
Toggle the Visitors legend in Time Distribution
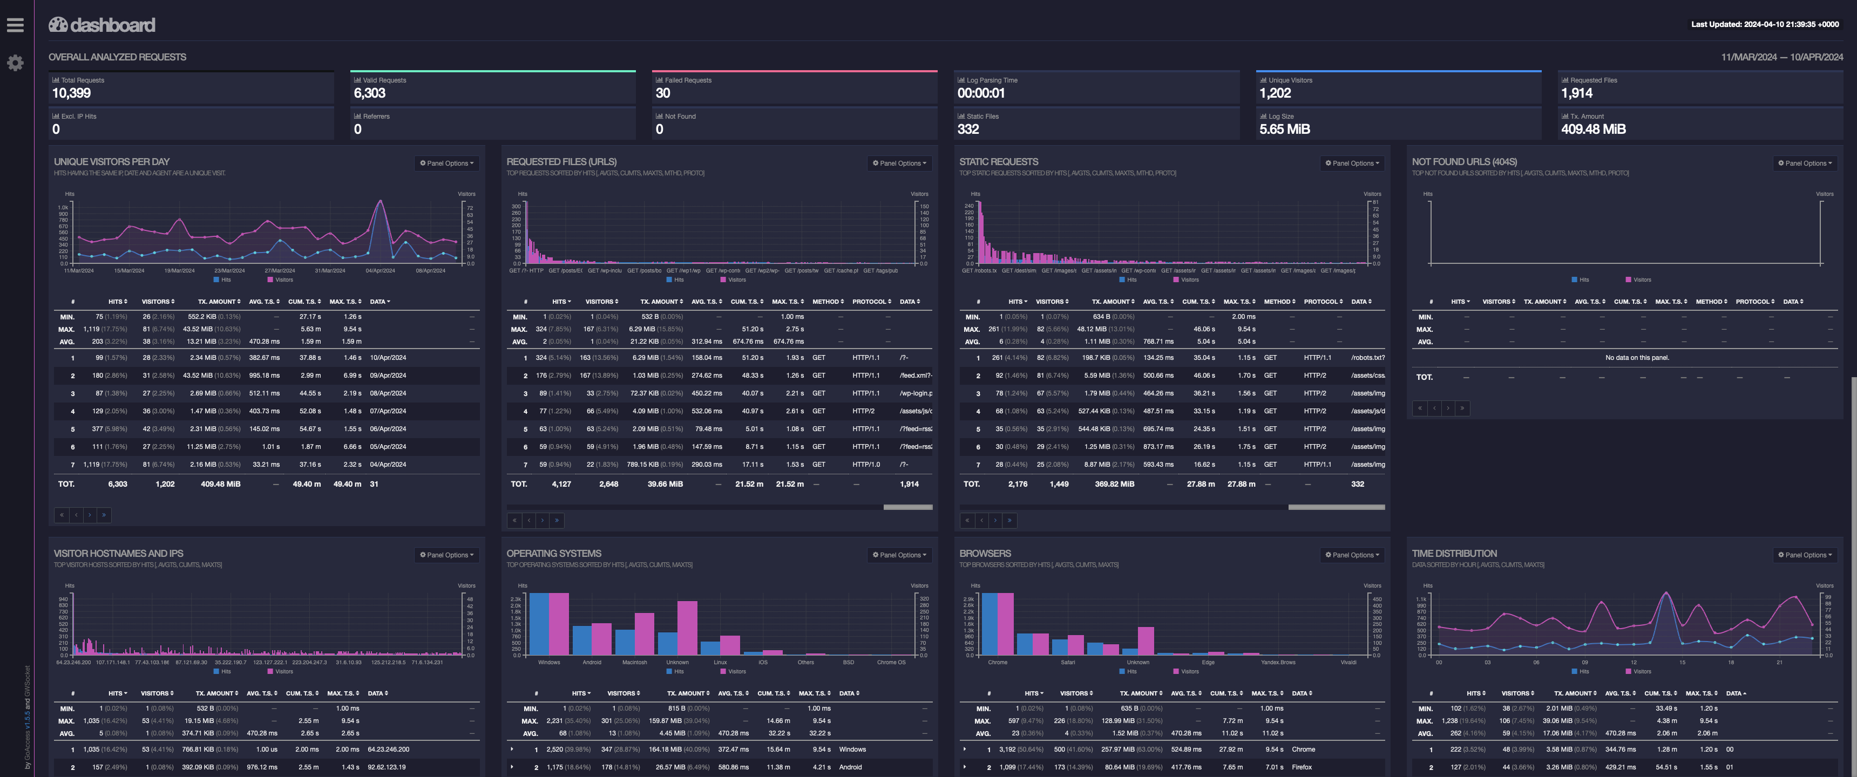[1639, 671]
